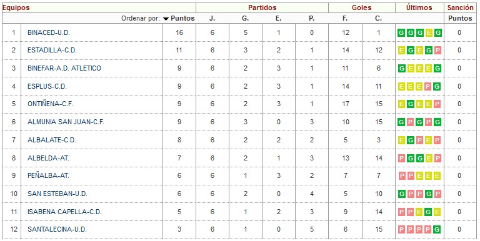The height and width of the screenshot is (241, 480).
Task: Sort the table by the G. wins column
Action: 245,18
